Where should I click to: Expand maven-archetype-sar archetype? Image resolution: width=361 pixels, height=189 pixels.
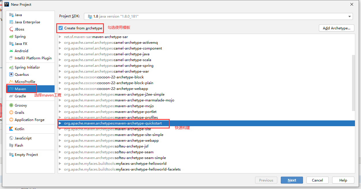[60, 37]
